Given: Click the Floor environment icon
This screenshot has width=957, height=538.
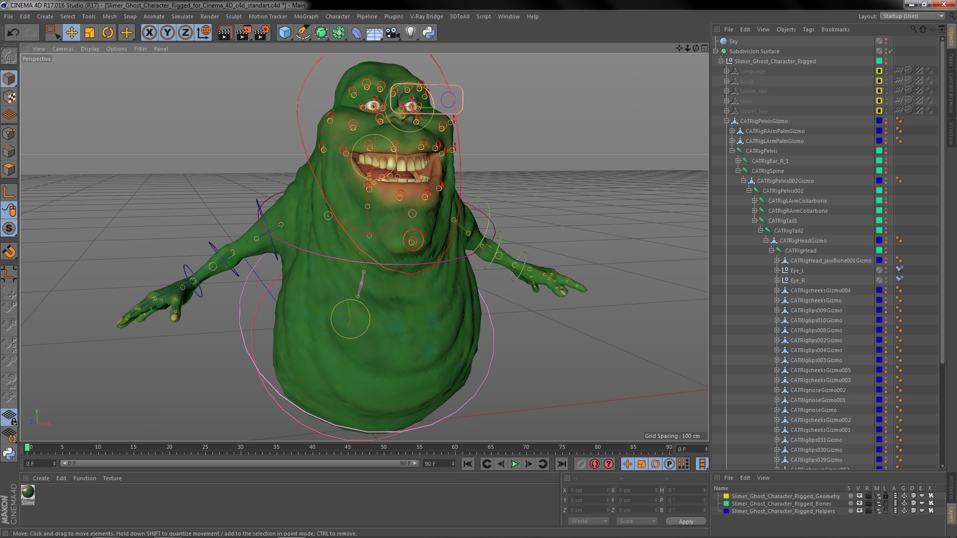Looking at the screenshot, I should coord(374,33).
